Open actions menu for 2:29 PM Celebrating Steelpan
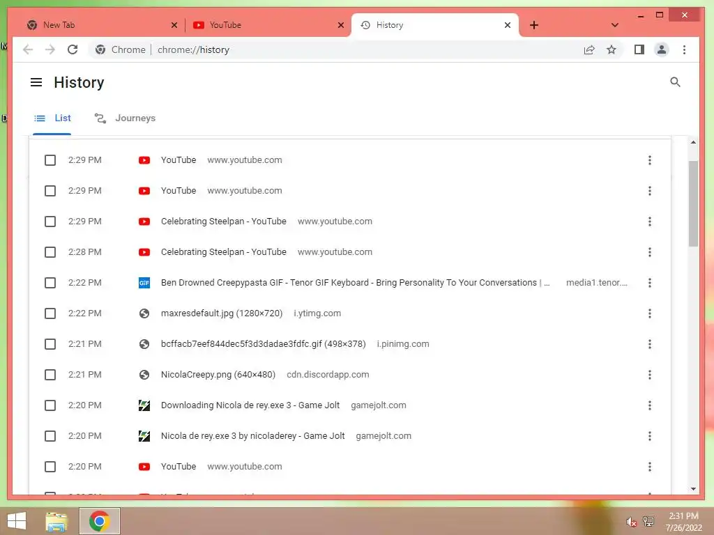The image size is (714, 535). tap(650, 222)
